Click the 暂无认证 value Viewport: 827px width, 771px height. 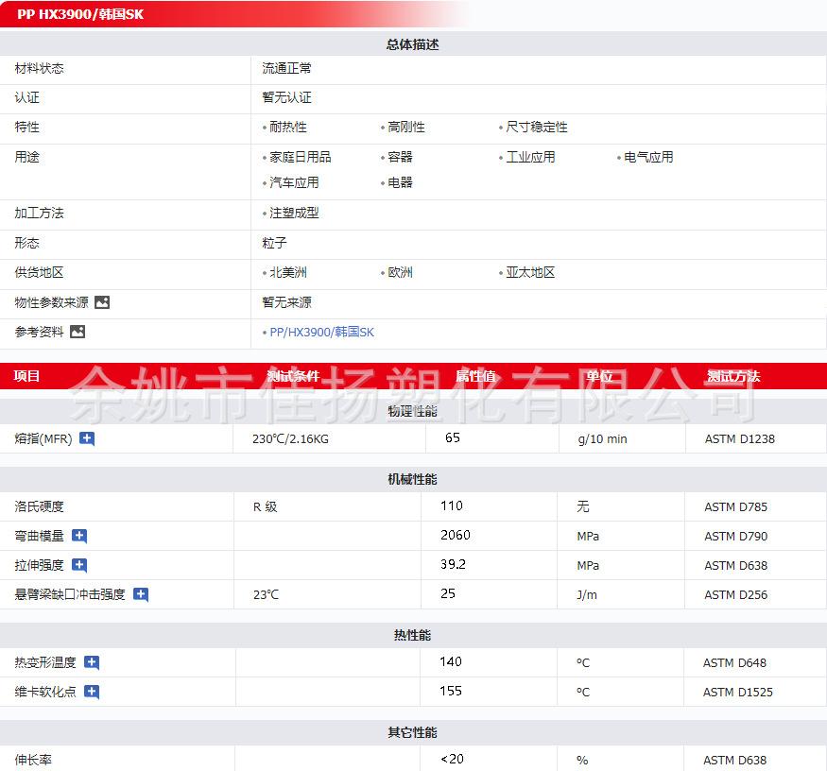[x=287, y=97]
